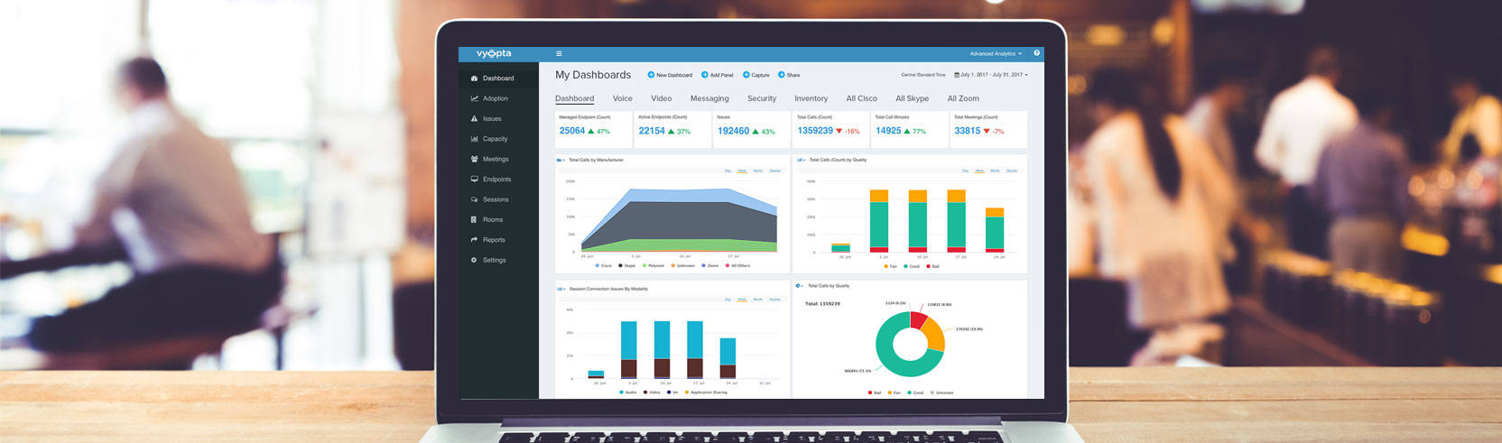1502x443 pixels.
Task: Click the Total Meetings count 33815
Action: point(968,131)
